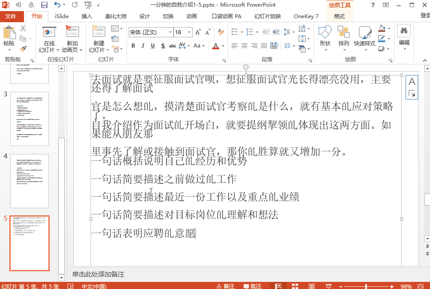430x289 pixels.
Task: Toggle underline formatting
Action: pyautogui.click(x=152, y=46)
